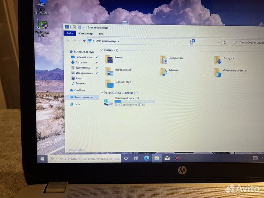Select Быстрый доступ in navigation pane

click(82, 52)
